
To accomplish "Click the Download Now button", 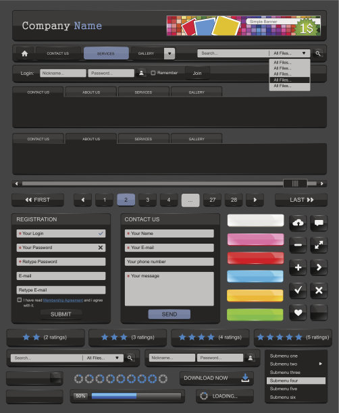I will (x=217, y=378).
